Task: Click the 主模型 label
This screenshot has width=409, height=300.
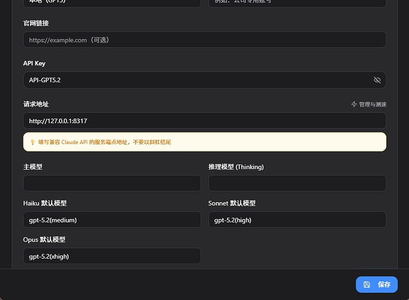Action: pos(32,167)
